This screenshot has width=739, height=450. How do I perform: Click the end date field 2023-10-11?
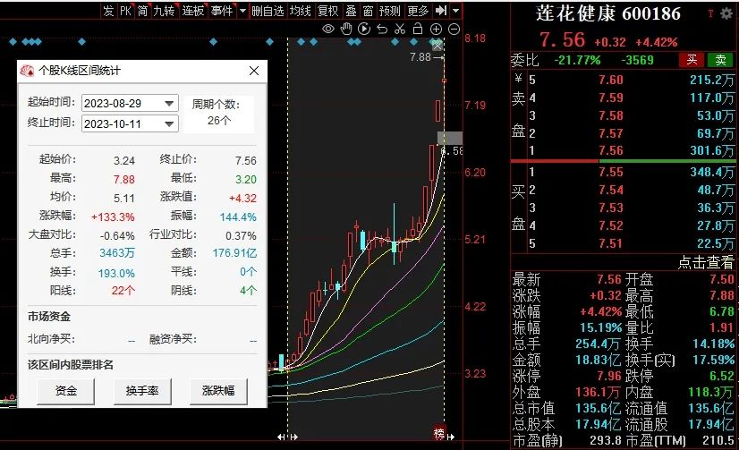130,124
